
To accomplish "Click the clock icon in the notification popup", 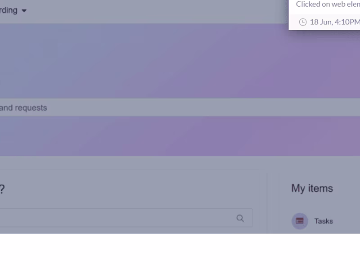I will (x=303, y=22).
